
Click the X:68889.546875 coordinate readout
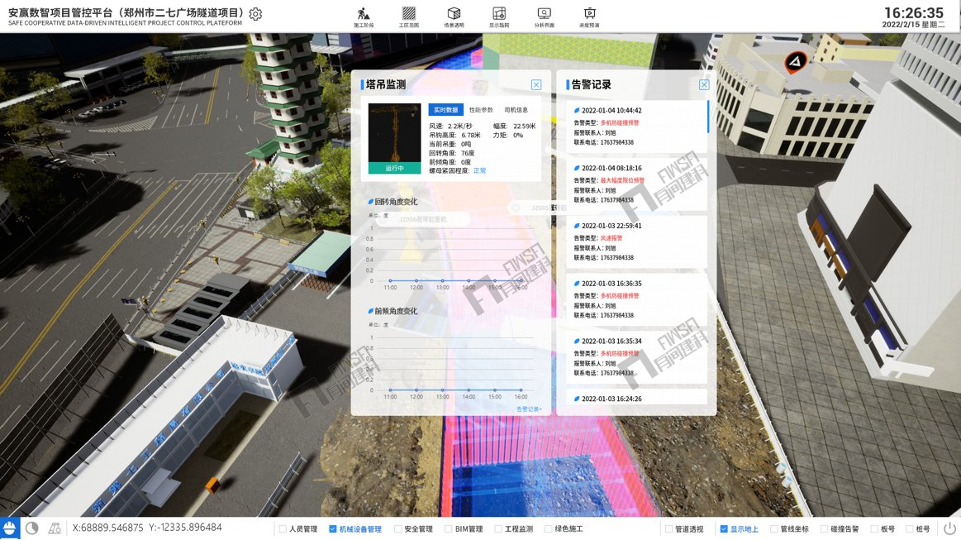tap(108, 528)
